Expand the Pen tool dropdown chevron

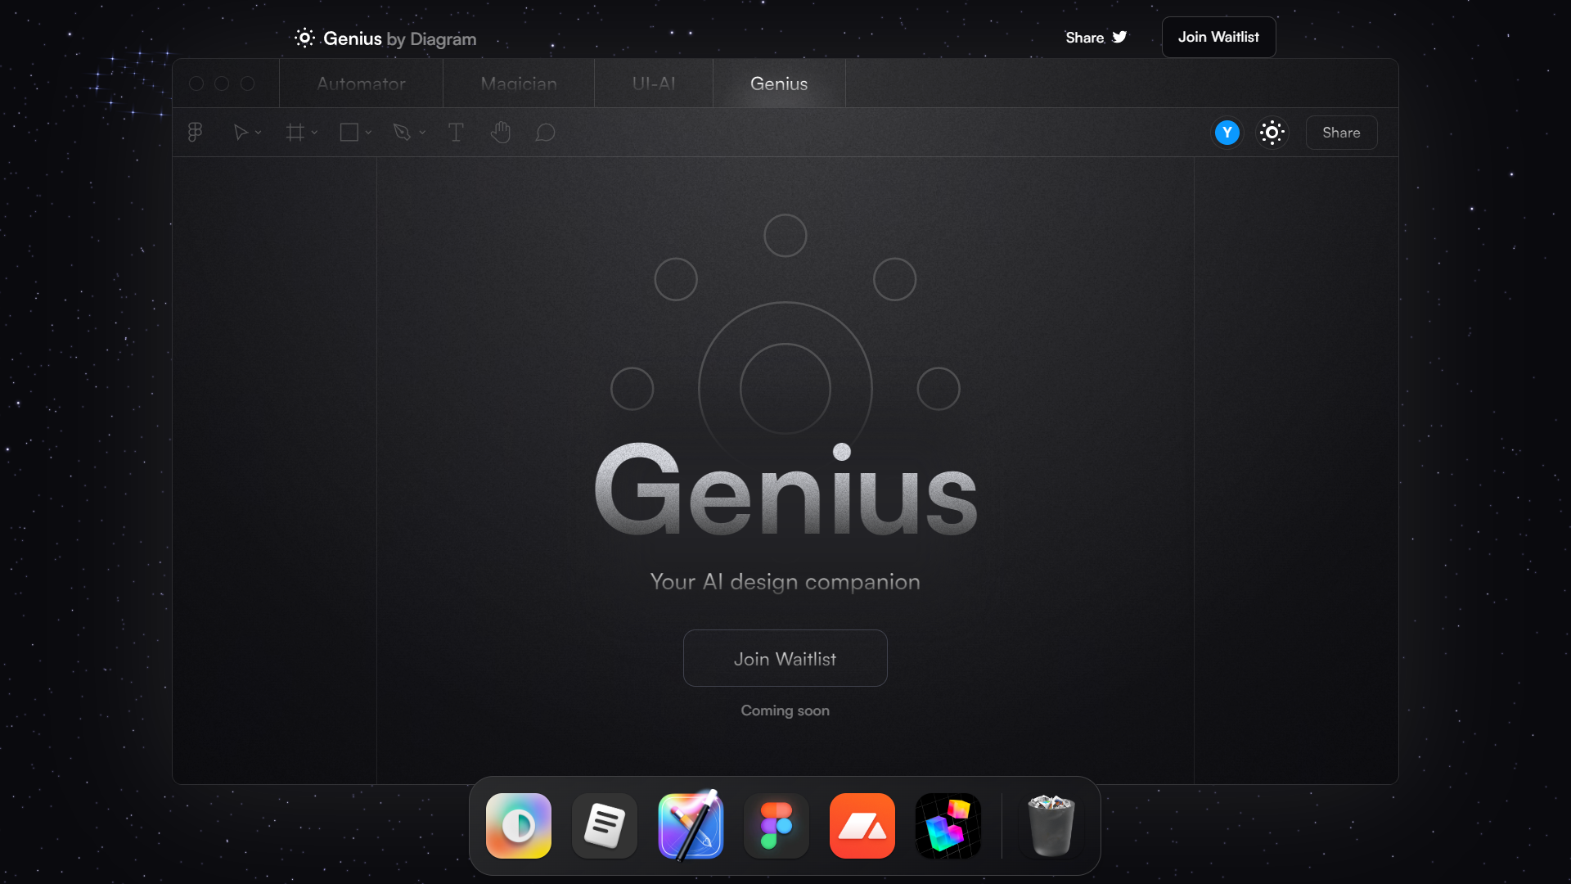pyautogui.click(x=422, y=133)
